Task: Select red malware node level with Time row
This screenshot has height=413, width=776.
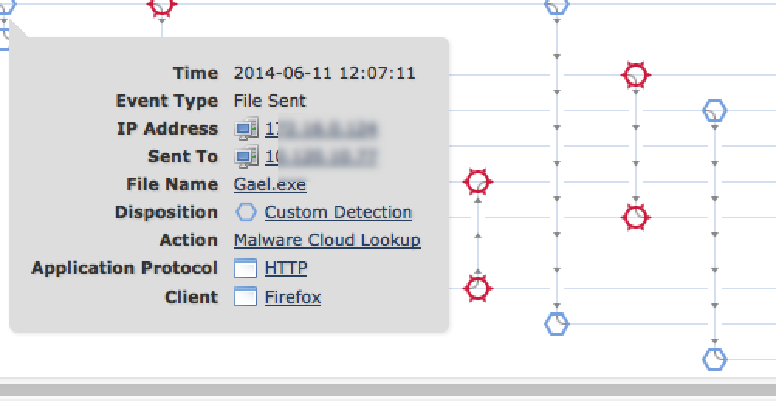Action: [636, 75]
